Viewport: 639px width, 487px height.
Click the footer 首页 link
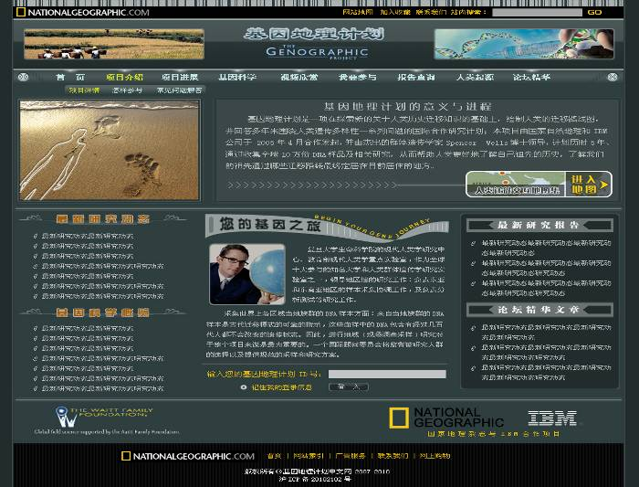tap(274, 456)
